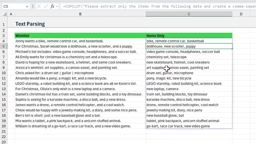The width and height of the screenshot is (256, 144).
Task: Click the Cancel (X) icon in formula bar
Action: click(x=39, y=6)
